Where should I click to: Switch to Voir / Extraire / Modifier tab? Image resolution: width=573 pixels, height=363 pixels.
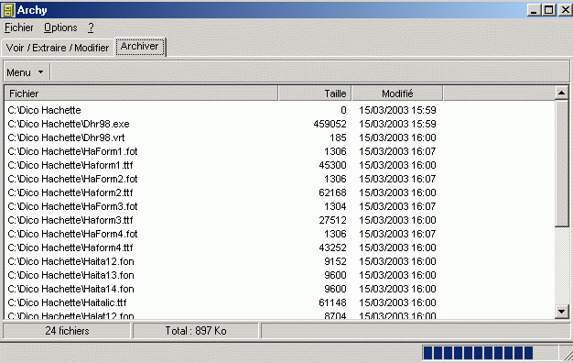tap(58, 48)
